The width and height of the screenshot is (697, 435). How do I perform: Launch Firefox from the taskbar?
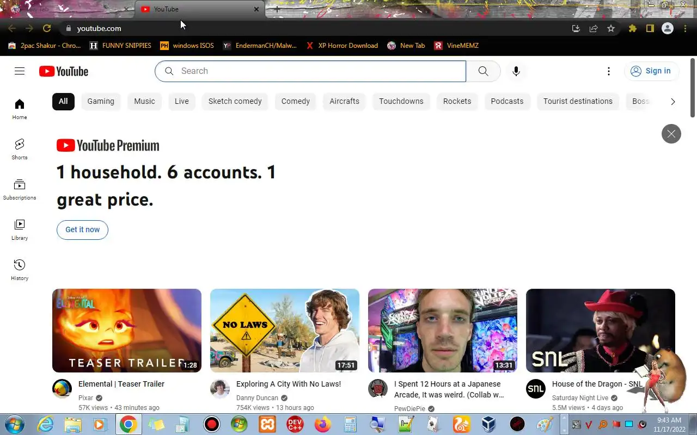(323, 424)
